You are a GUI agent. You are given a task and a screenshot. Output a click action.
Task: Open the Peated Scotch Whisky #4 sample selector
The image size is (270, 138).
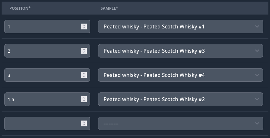pyautogui.click(x=181, y=75)
